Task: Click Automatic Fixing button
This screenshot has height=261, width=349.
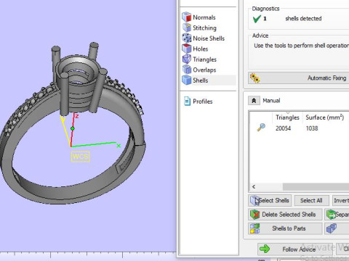Action: click(299, 78)
